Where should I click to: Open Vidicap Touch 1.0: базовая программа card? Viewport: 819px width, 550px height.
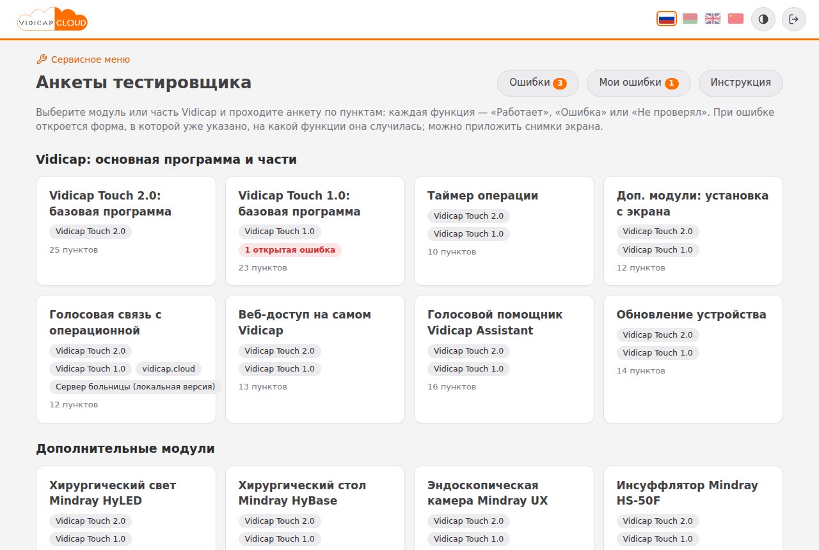point(315,231)
